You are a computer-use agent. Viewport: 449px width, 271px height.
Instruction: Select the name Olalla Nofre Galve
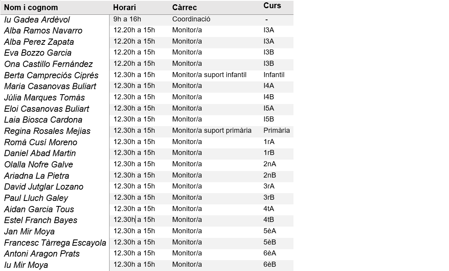pos(39,164)
